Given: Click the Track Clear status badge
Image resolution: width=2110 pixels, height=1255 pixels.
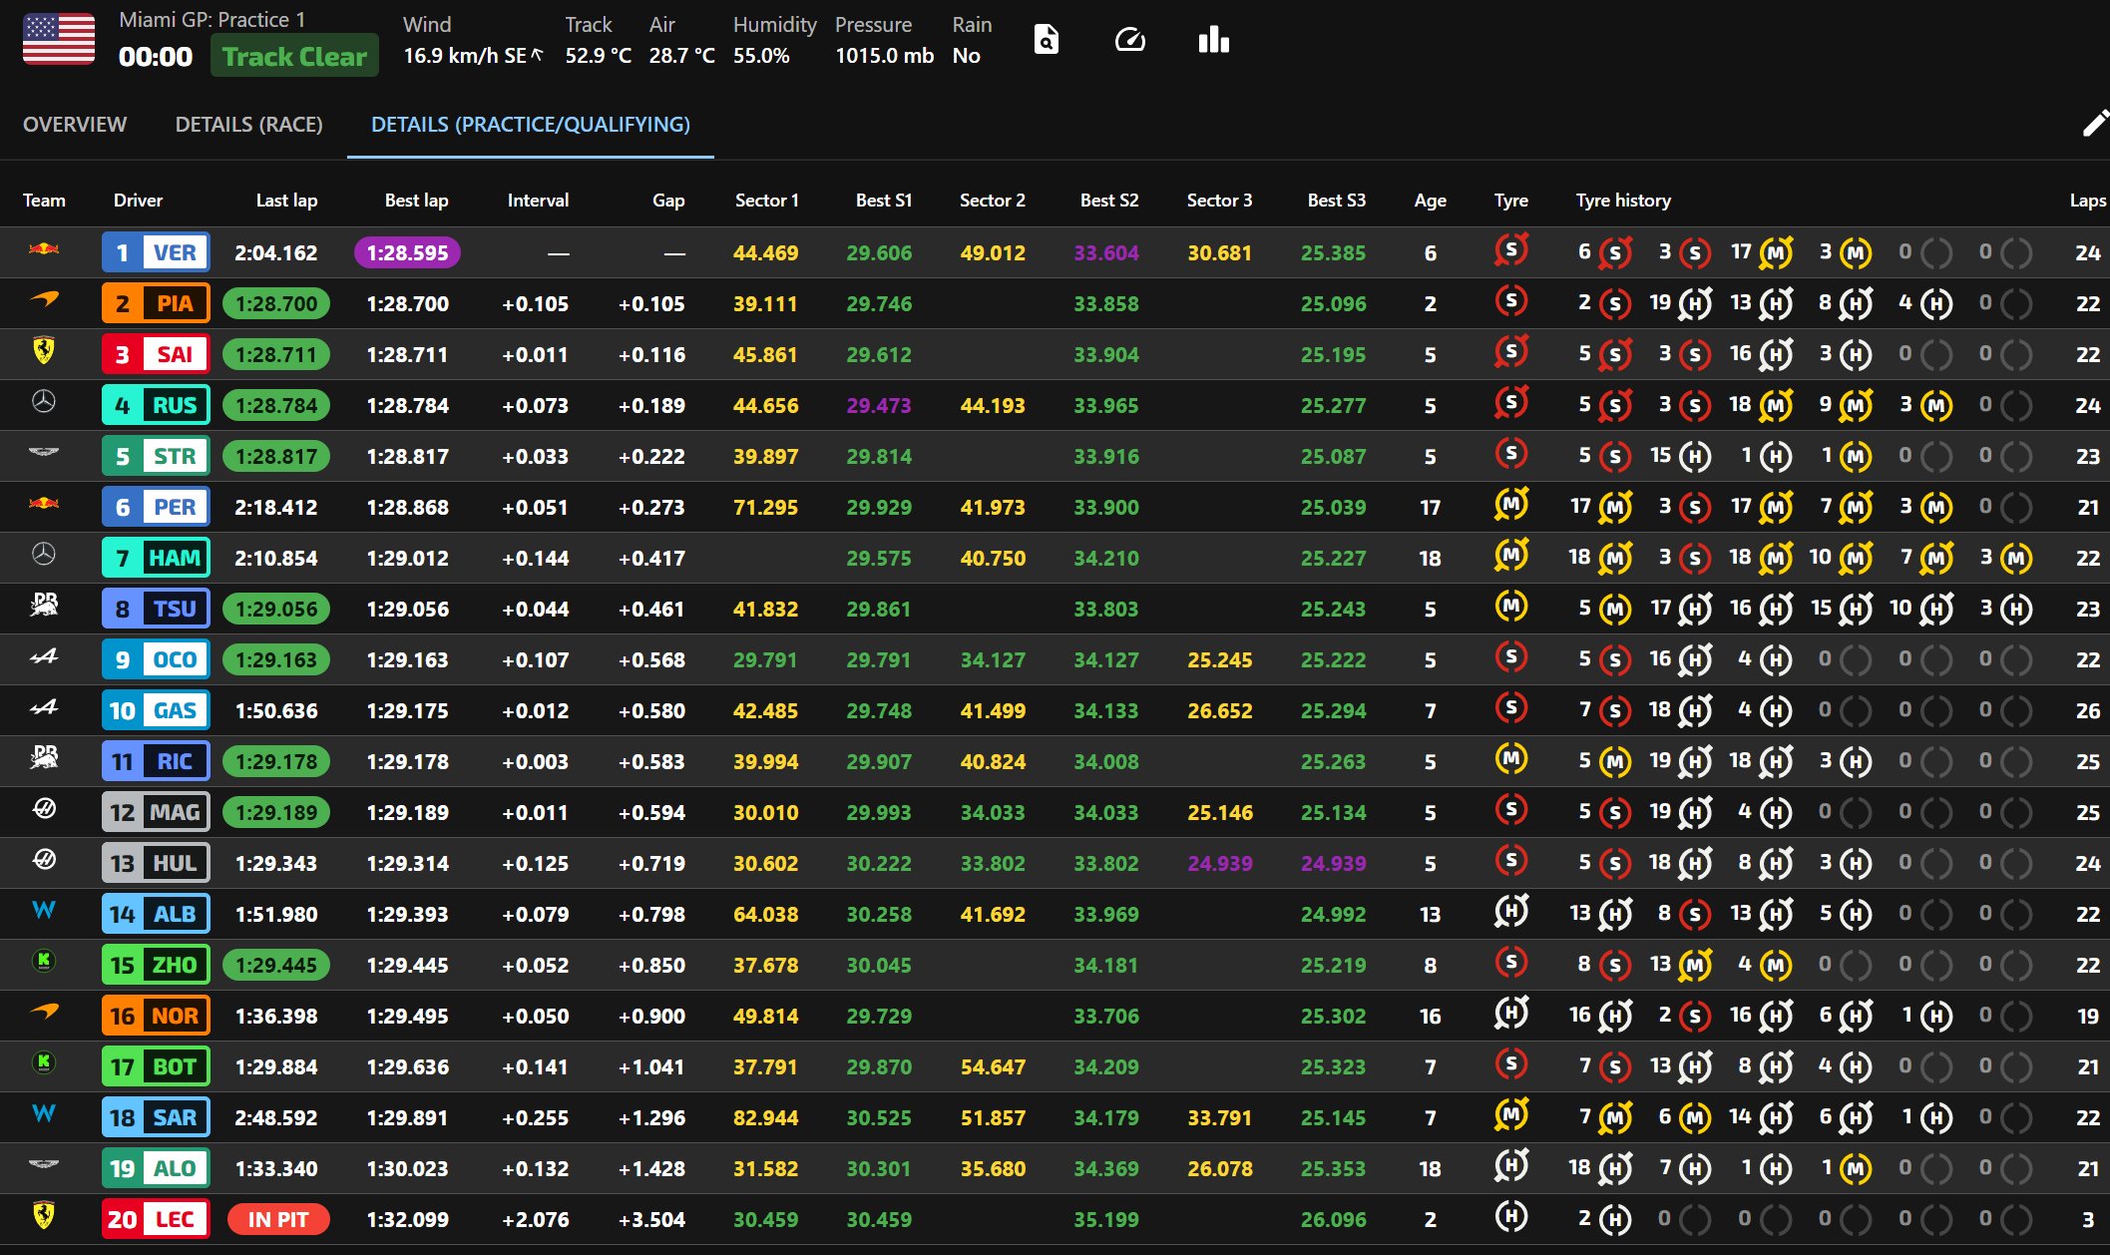Looking at the screenshot, I should click(294, 56).
